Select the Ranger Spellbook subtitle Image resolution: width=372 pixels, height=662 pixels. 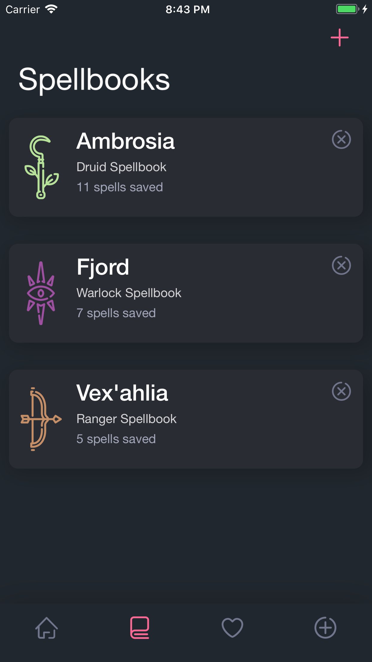pos(126,419)
